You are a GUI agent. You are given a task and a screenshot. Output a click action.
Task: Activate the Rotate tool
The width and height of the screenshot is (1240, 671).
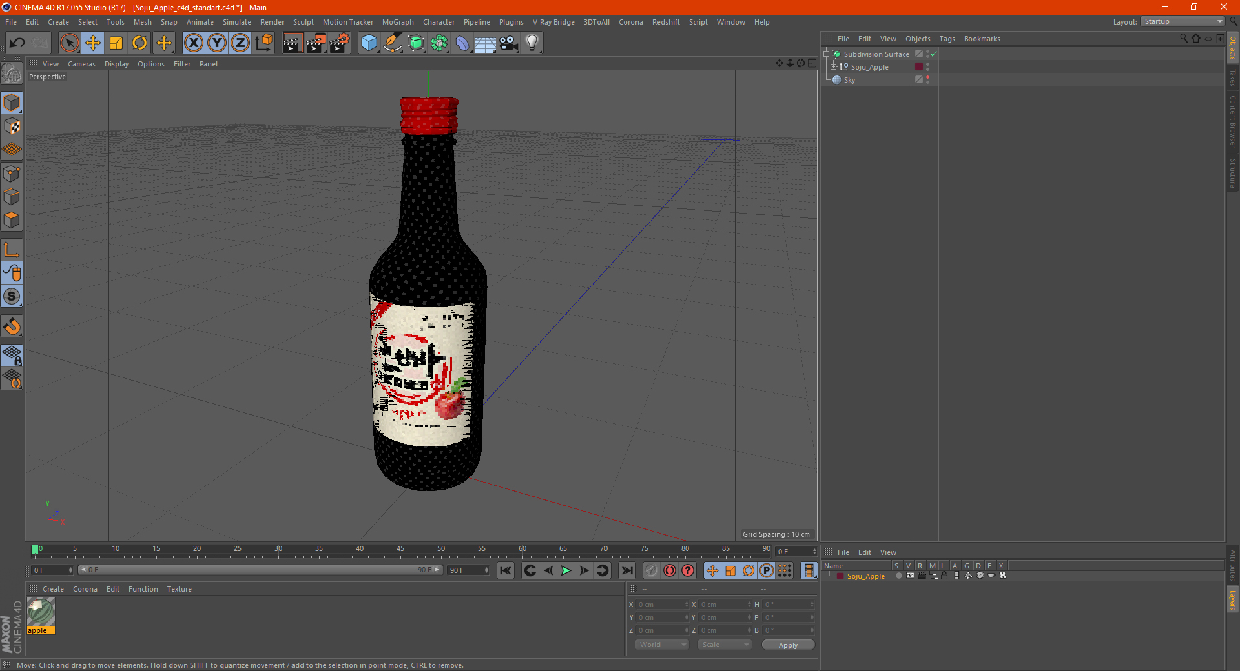139,43
